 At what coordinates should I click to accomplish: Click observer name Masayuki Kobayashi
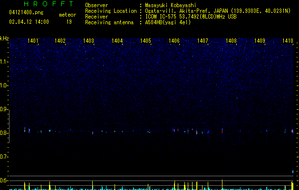click(171, 5)
